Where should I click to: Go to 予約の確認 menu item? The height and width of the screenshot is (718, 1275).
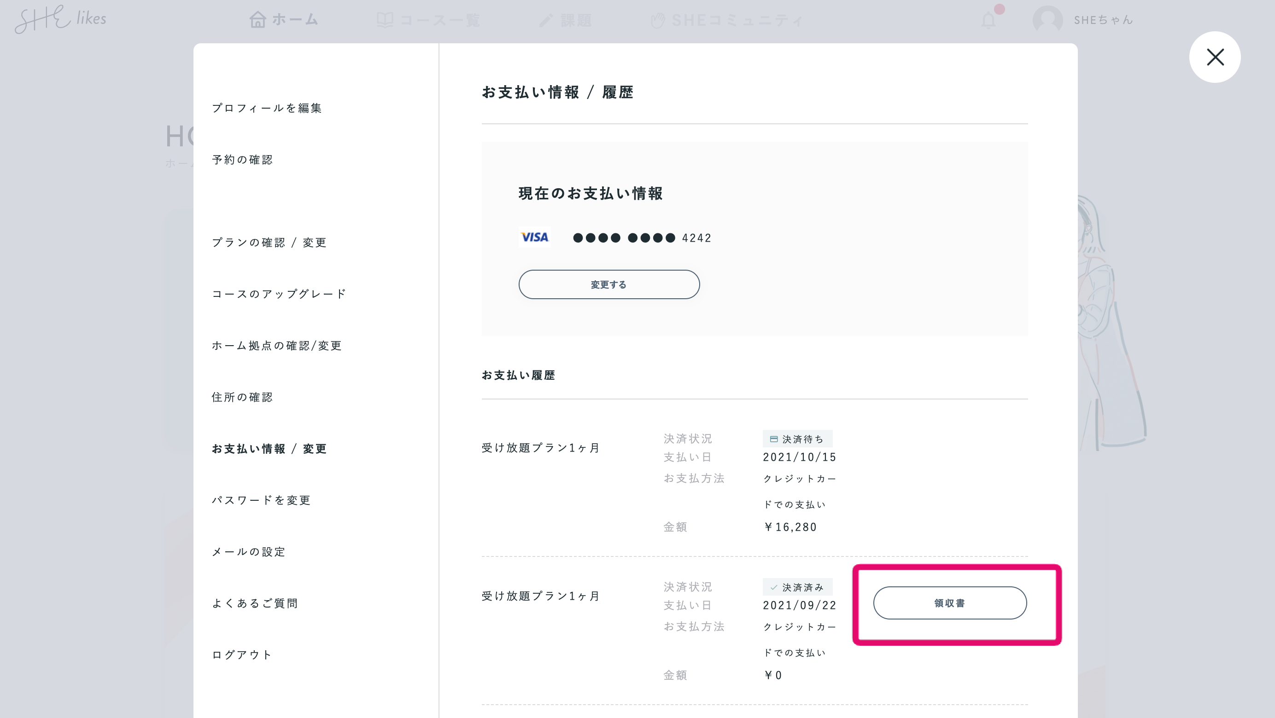tap(243, 160)
